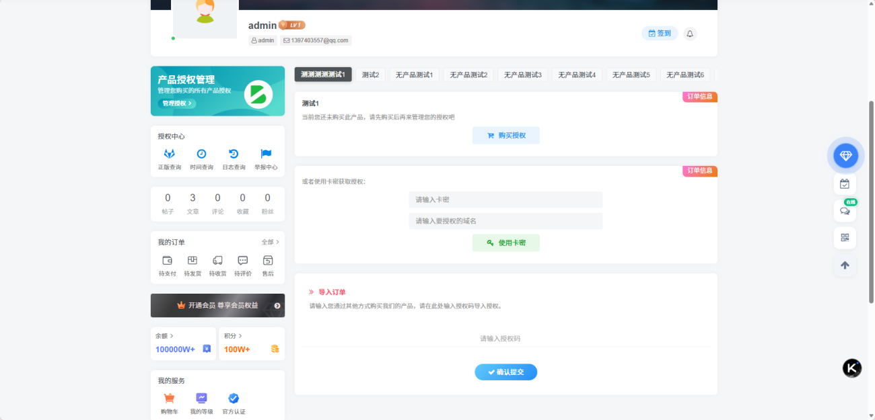875x420 pixels.
Task: Expand 全部 orders link
Action: (270, 242)
